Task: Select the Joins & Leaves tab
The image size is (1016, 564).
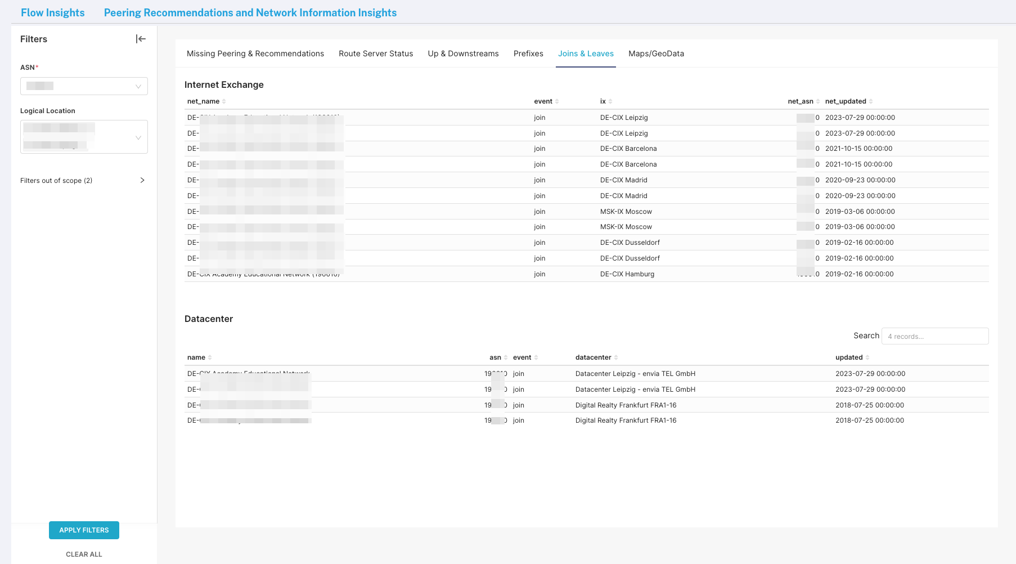Action: 586,53
